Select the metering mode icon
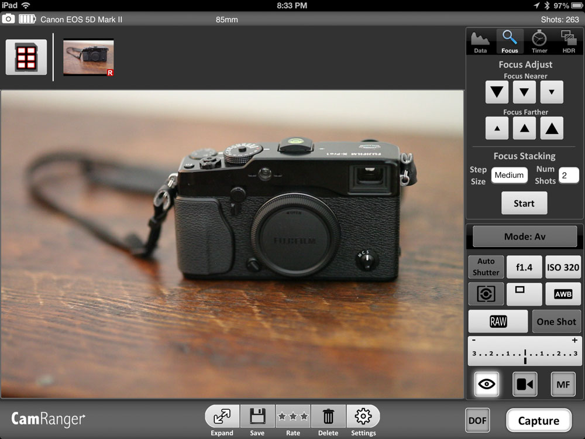 [x=486, y=294]
